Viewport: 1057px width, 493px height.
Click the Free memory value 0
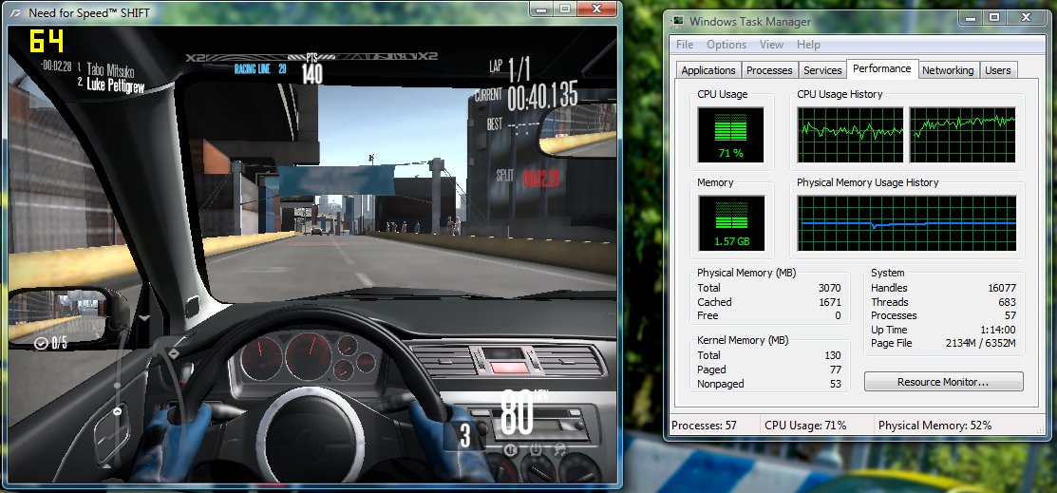tap(838, 315)
